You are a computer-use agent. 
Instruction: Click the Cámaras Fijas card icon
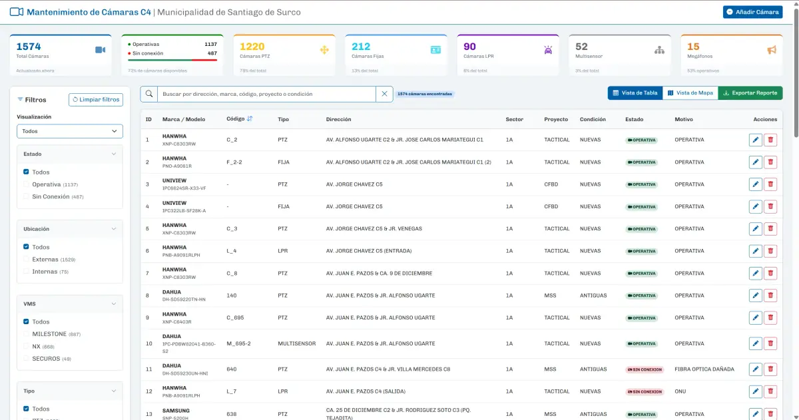435,50
